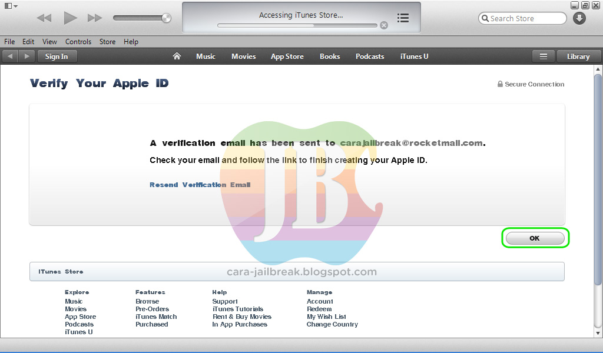Open Pre-Orders under Features
Viewport: 603px width, 353px height.
[x=153, y=309]
